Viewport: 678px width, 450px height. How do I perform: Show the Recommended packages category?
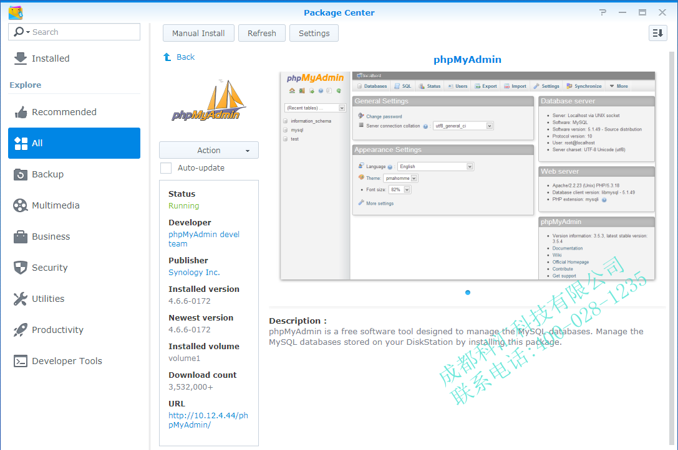(x=74, y=112)
